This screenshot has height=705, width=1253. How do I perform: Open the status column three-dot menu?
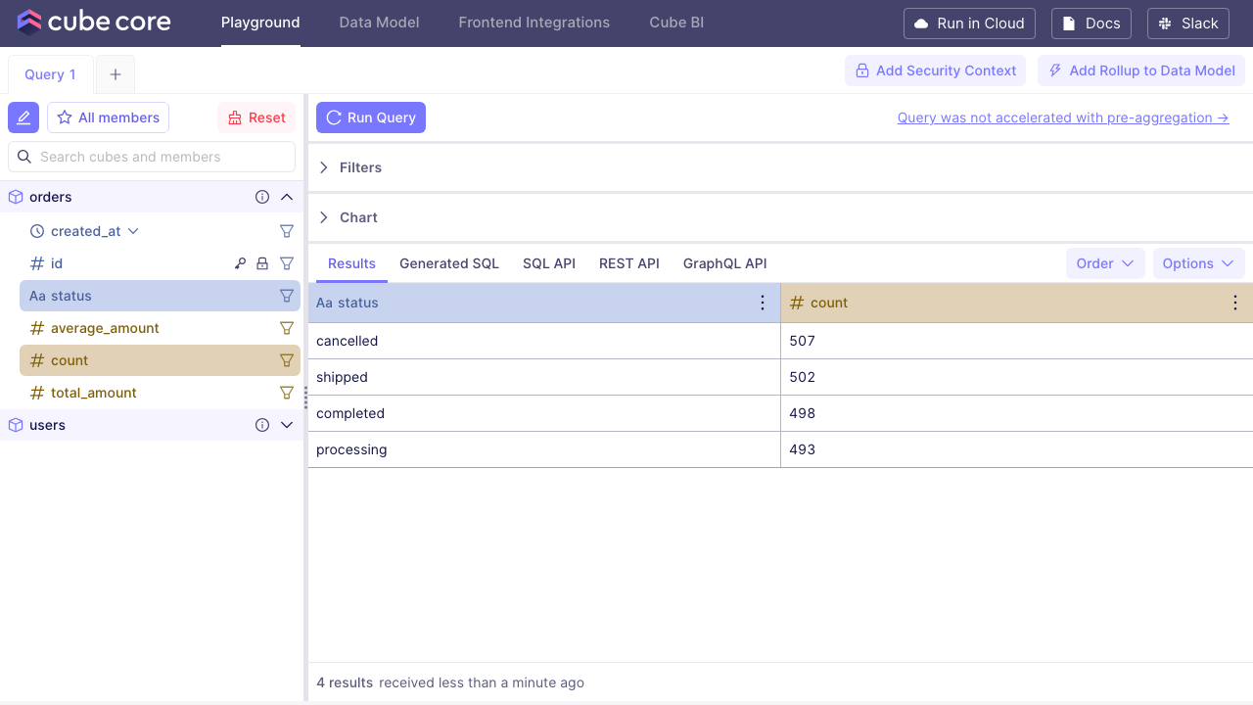coord(763,303)
